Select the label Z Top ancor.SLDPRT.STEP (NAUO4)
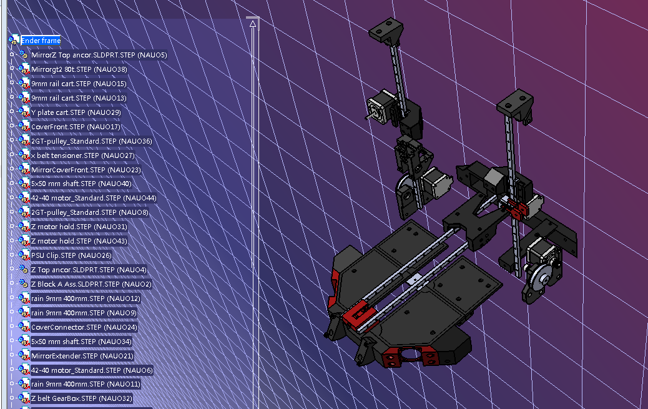Image resolution: width=648 pixels, height=409 pixels. pos(89,270)
